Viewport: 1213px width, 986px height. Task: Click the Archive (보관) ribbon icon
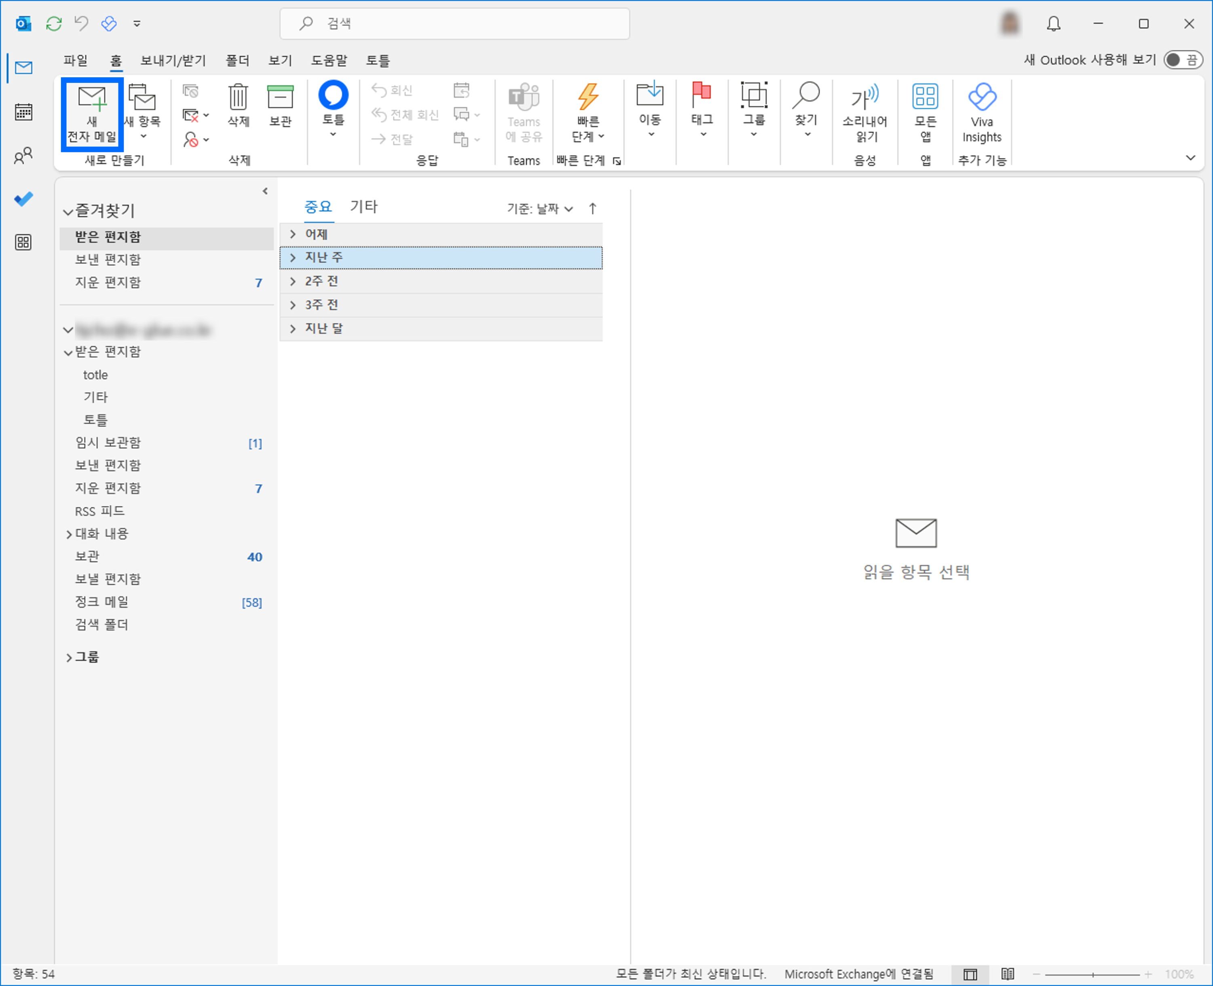(x=280, y=104)
